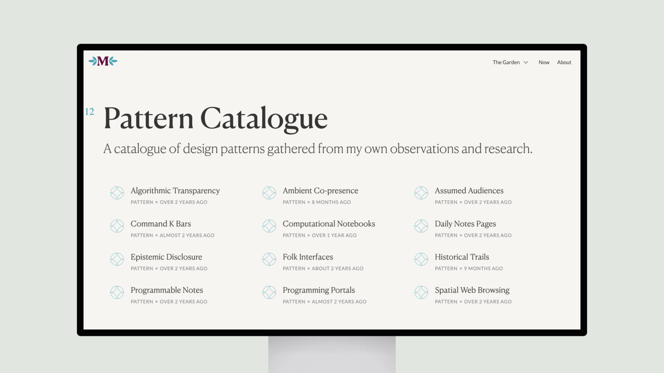Click "ALMOST 2 YEARS AGO" under Programming Portals
This screenshot has width=664, height=373.
339,302
